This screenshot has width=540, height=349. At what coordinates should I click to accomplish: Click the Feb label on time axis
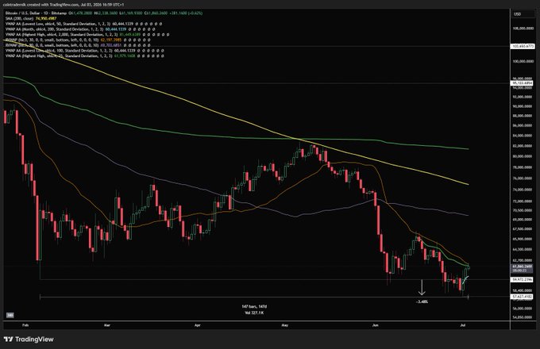coord(25,325)
